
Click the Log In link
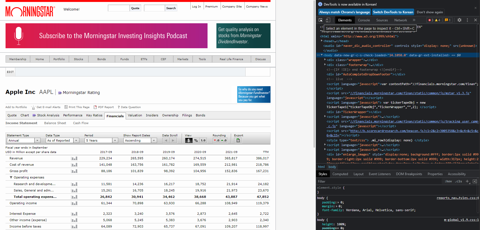point(196,6)
